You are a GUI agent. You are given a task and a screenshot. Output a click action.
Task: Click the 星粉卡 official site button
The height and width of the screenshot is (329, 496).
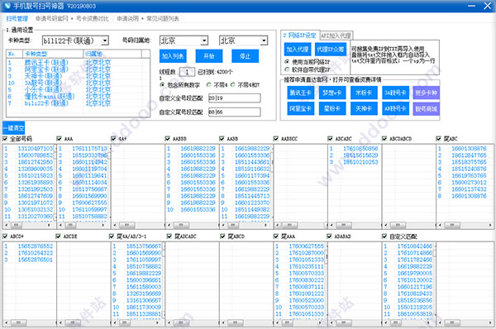332,108
